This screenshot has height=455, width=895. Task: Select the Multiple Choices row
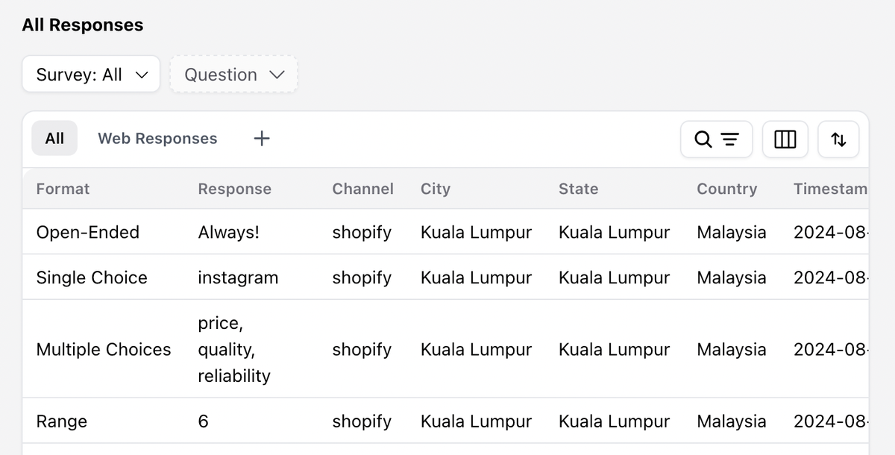(104, 349)
